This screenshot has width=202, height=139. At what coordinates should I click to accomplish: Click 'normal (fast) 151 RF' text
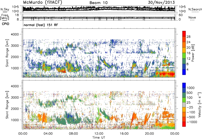point(41,25)
